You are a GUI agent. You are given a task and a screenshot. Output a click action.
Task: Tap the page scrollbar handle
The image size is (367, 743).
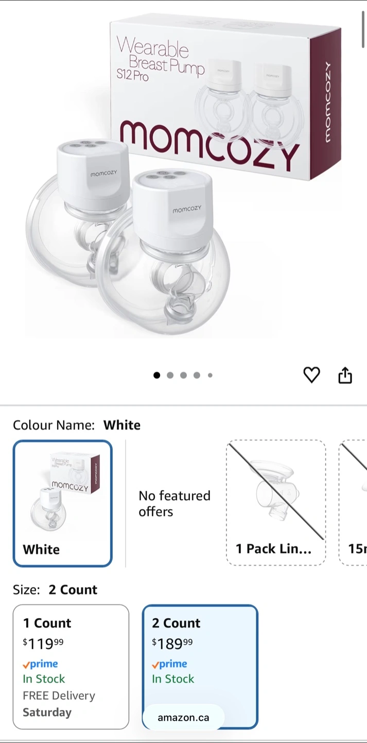click(363, 29)
